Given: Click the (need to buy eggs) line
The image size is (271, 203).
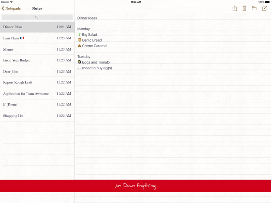Looking at the screenshot, I should tap(97, 68).
